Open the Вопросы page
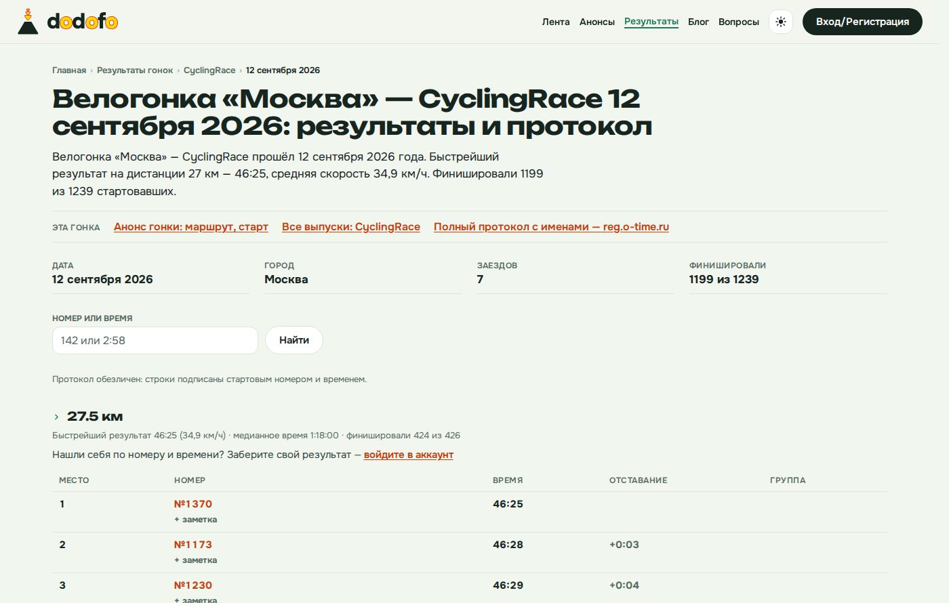Viewport: 949px width, 603px height. coord(739,22)
